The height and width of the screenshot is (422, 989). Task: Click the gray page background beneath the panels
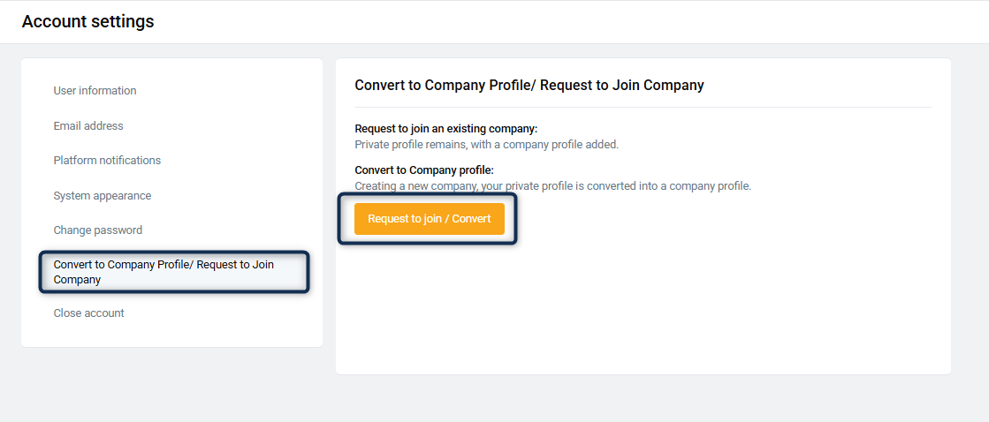click(495, 399)
